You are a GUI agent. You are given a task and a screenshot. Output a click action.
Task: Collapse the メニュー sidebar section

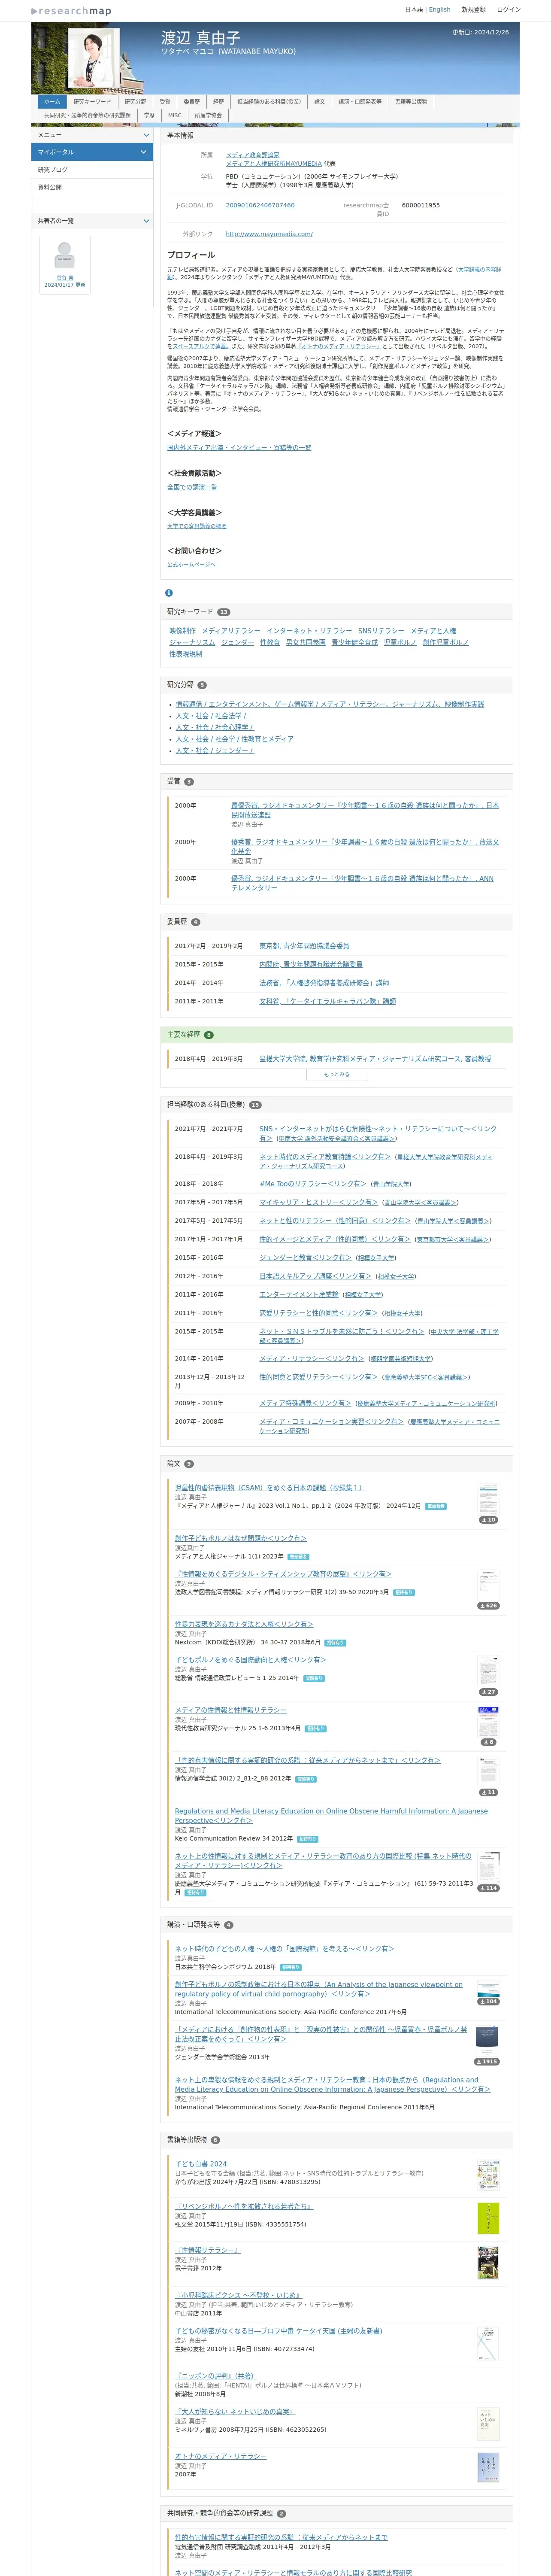coord(146,135)
